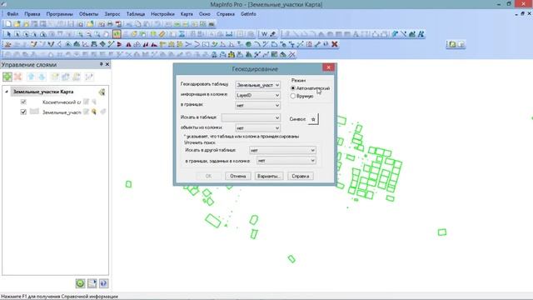Click the blue icon at panel bottom right
The image size is (533, 300).
point(103,283)
